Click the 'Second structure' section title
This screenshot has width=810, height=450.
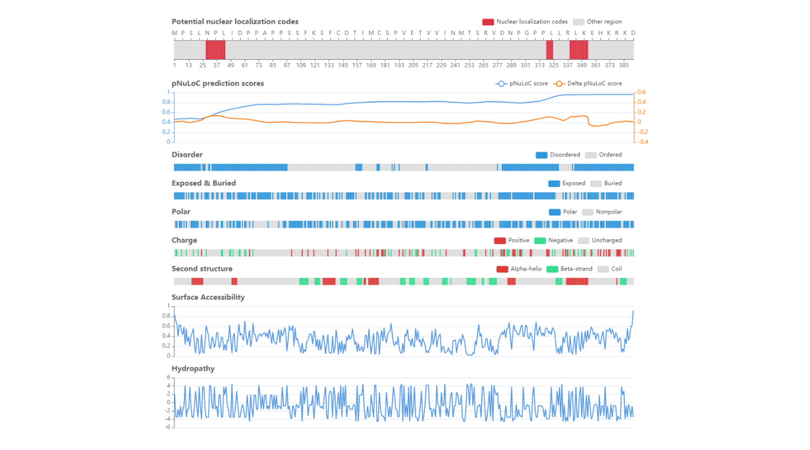(202, 269)
